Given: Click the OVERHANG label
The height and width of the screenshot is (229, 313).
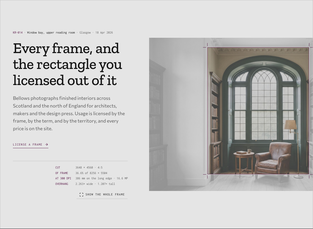Looking at the screenshot, I should 62,184.
